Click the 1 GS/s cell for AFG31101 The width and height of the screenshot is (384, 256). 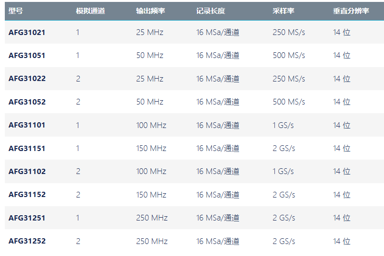point(284,125)
